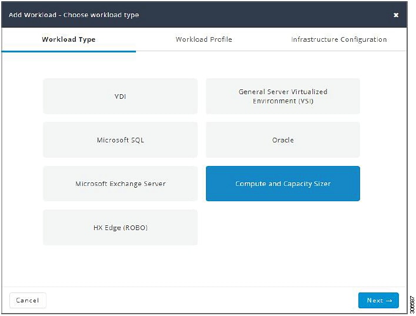Switch to the Workload Profile tab
Image resolution: width=416 pixels, height=316 pixels.
(x=204, y=39)
